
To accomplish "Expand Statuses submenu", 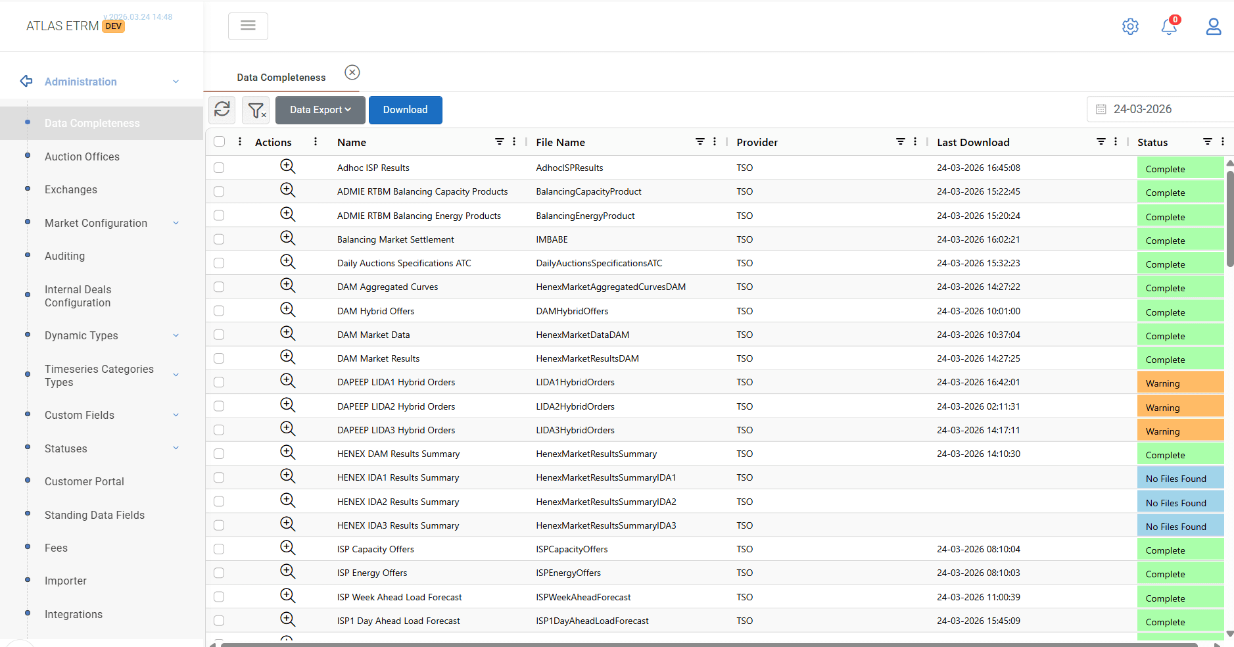I will coord(176,448).
